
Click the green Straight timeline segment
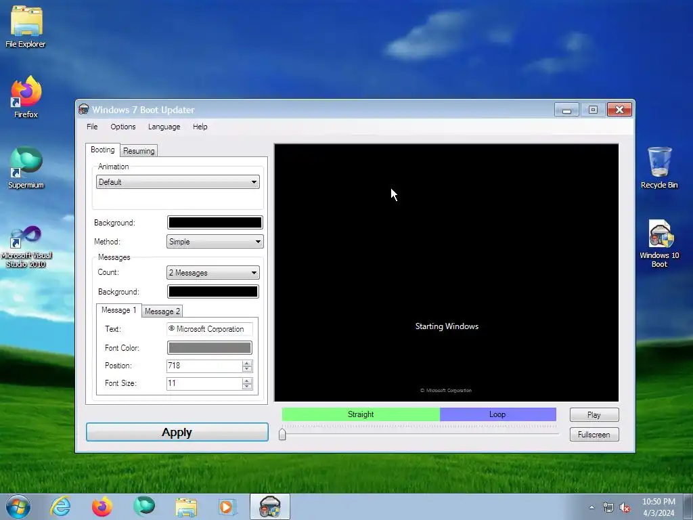pyautogui.click(x=361, y=414)
